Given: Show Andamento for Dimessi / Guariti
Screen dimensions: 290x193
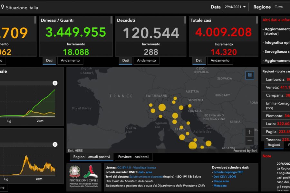Looking at the screenshot, I should 70,60.
